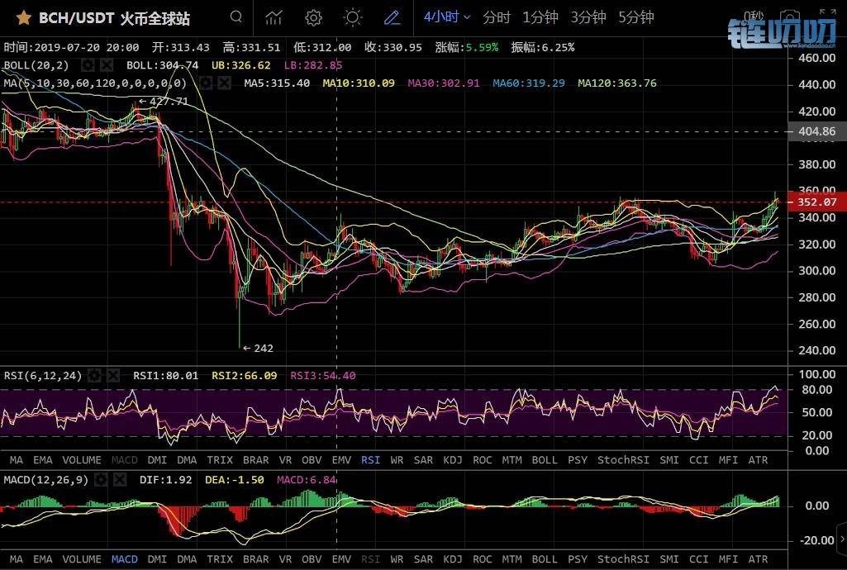This screenshot has width=847, height=570.
Task: Select OBV in the RSI panel's indicator tabs
Action: click(x=312, y=460)
